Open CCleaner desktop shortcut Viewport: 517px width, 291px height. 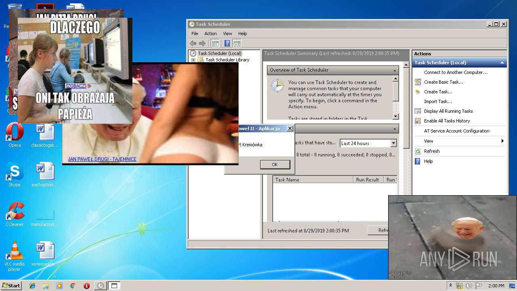click(15, 214)
